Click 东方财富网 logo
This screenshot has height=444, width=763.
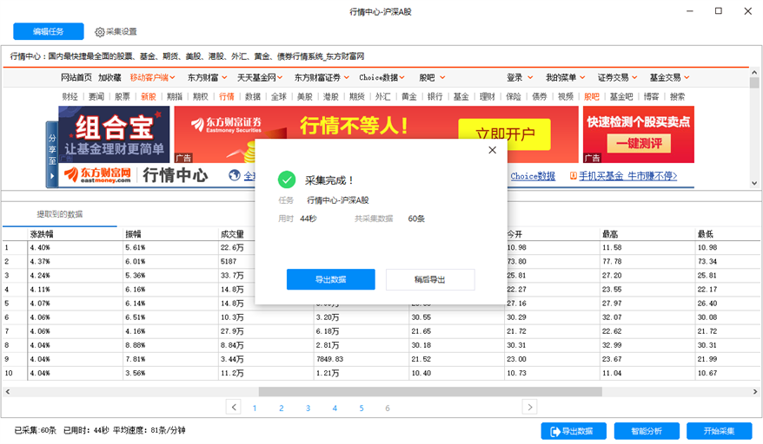coord(97,175)
